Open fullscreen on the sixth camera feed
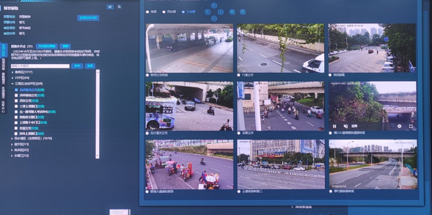The height and width of the screenshot is (215, 432). tap(411, 126)
